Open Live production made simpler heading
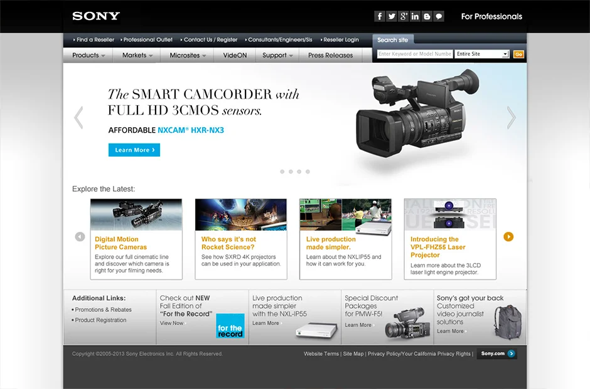 [331, 243]
